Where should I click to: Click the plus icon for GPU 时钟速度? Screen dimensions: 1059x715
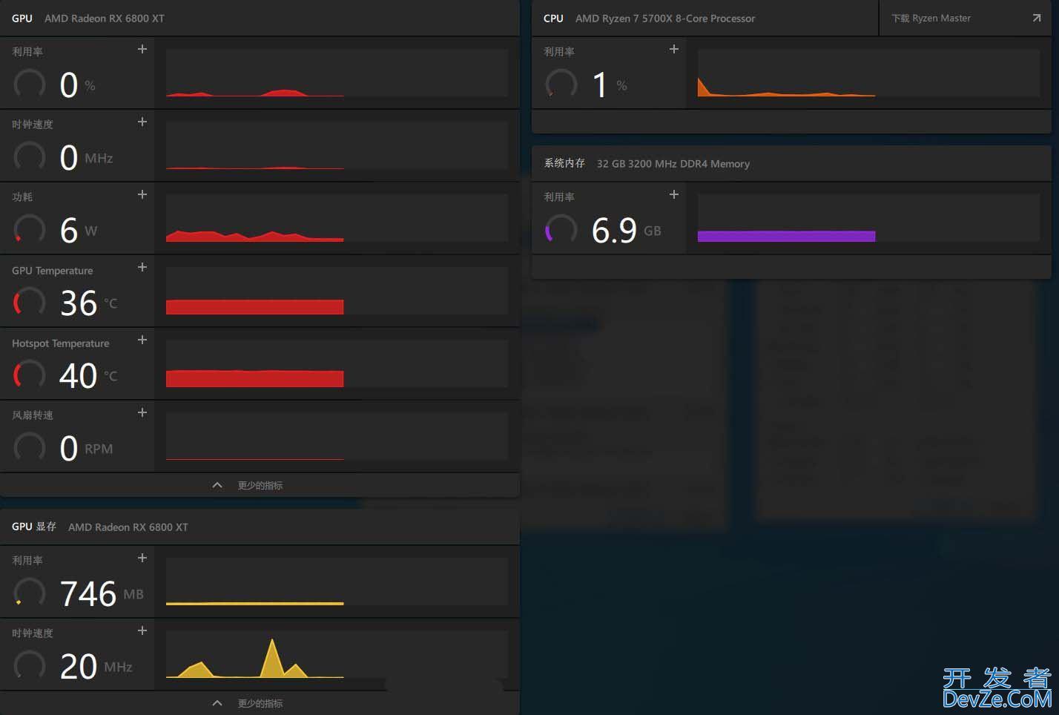click(142, 122)
